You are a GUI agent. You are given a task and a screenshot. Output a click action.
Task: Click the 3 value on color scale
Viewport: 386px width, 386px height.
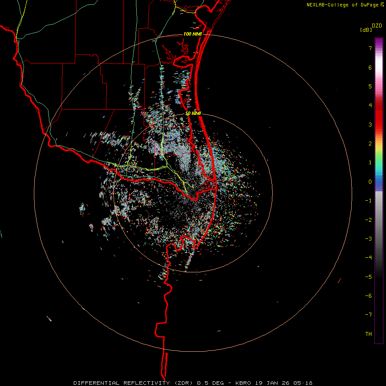pyautogui.click(x=370, y=124)
